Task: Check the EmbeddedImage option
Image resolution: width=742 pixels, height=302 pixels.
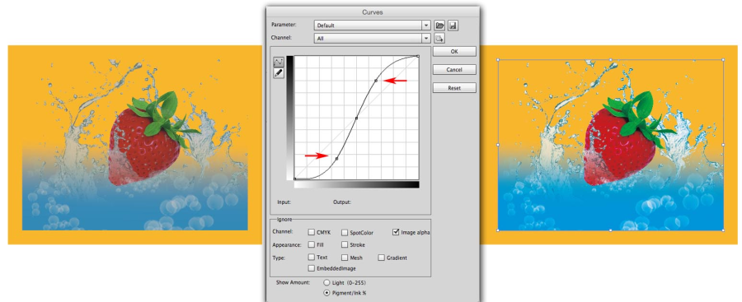Action: [x=312, y=268]
